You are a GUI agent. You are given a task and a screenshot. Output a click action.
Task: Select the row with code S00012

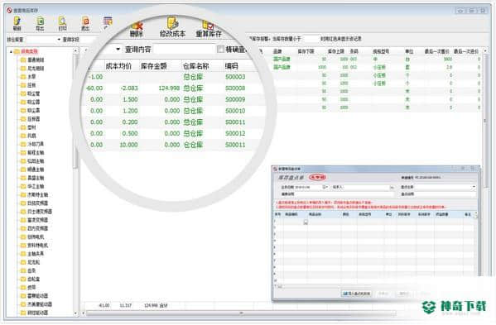(172, 134)
